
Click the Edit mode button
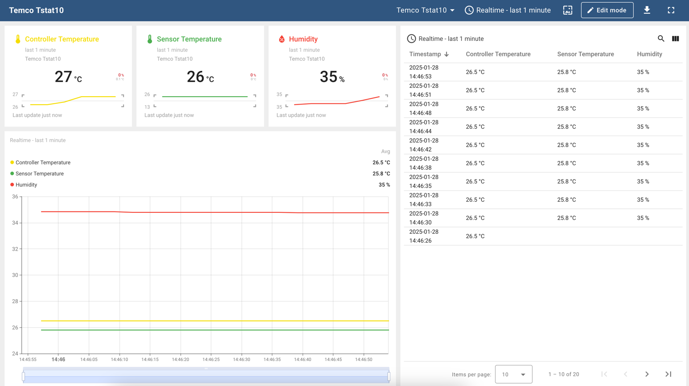pyautogui.click(x=607, y=10)
